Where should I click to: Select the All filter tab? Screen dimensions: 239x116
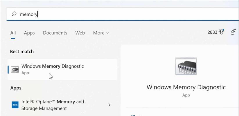coord(13,33)
